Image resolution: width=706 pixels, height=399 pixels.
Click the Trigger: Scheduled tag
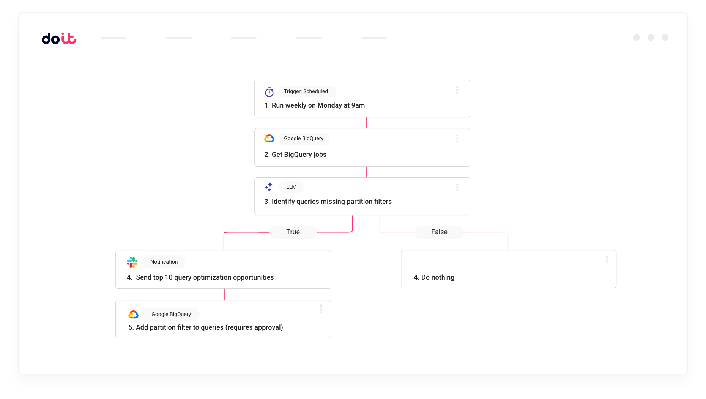[x=306, y=92]
